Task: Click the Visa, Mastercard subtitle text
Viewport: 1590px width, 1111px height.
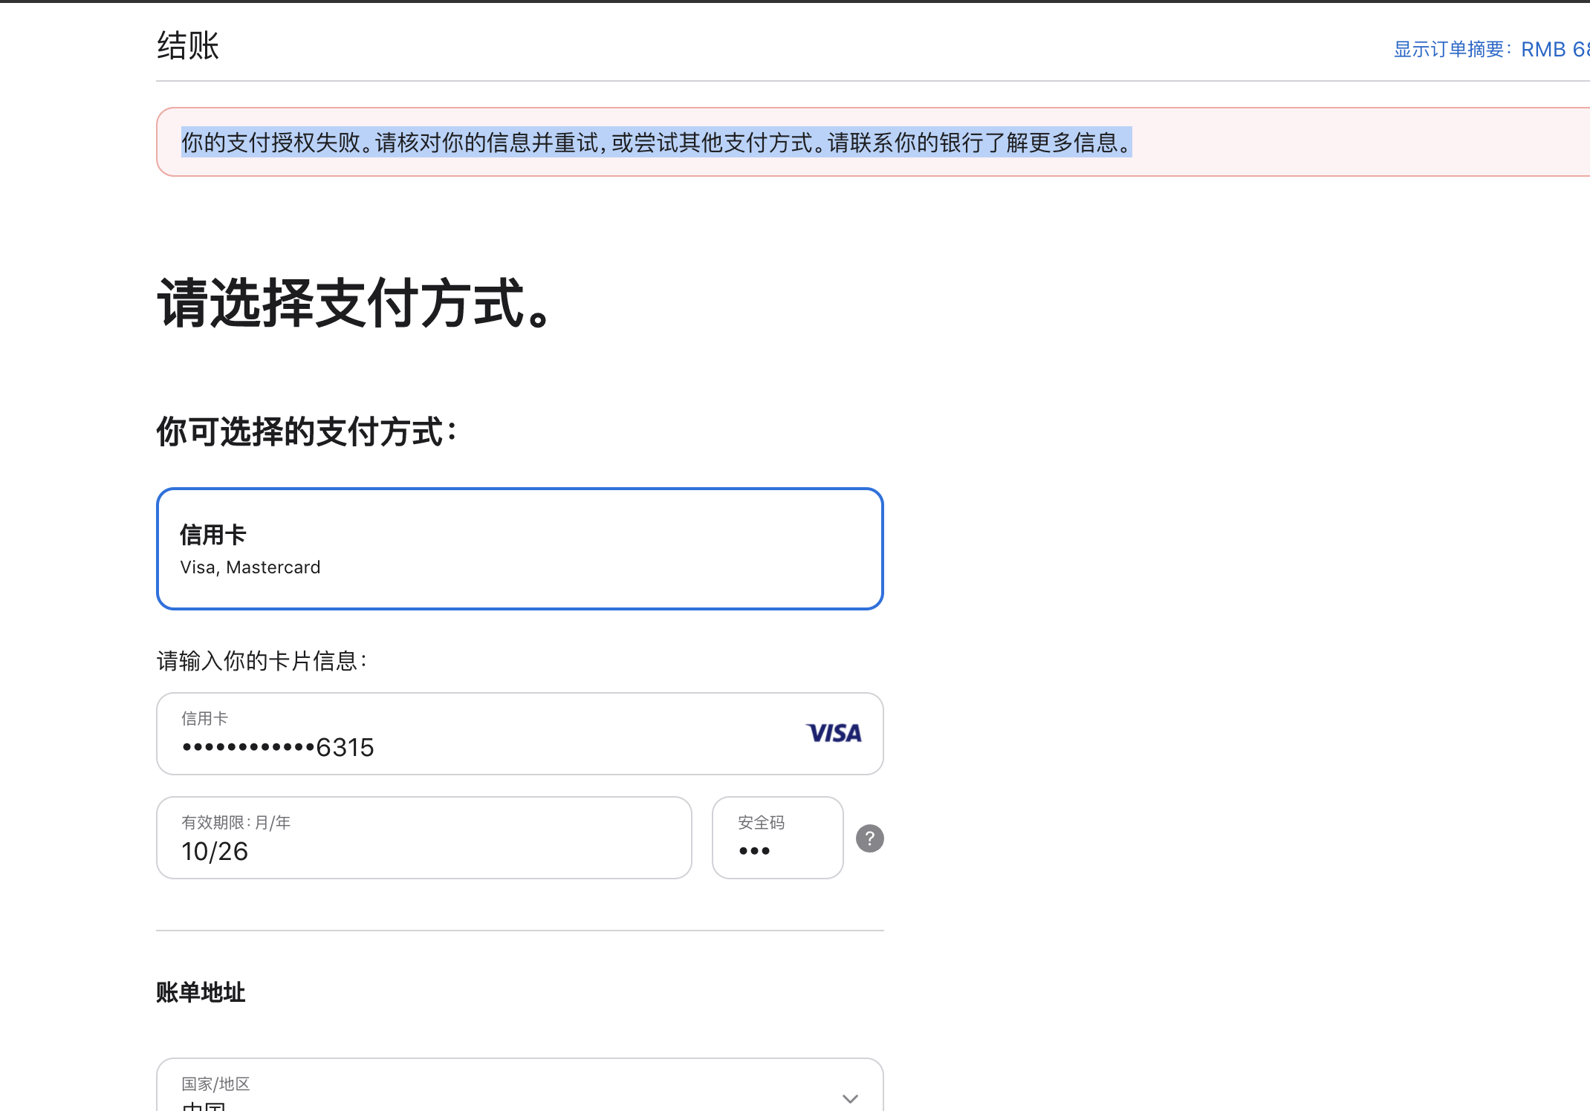Action: (250, 567)
